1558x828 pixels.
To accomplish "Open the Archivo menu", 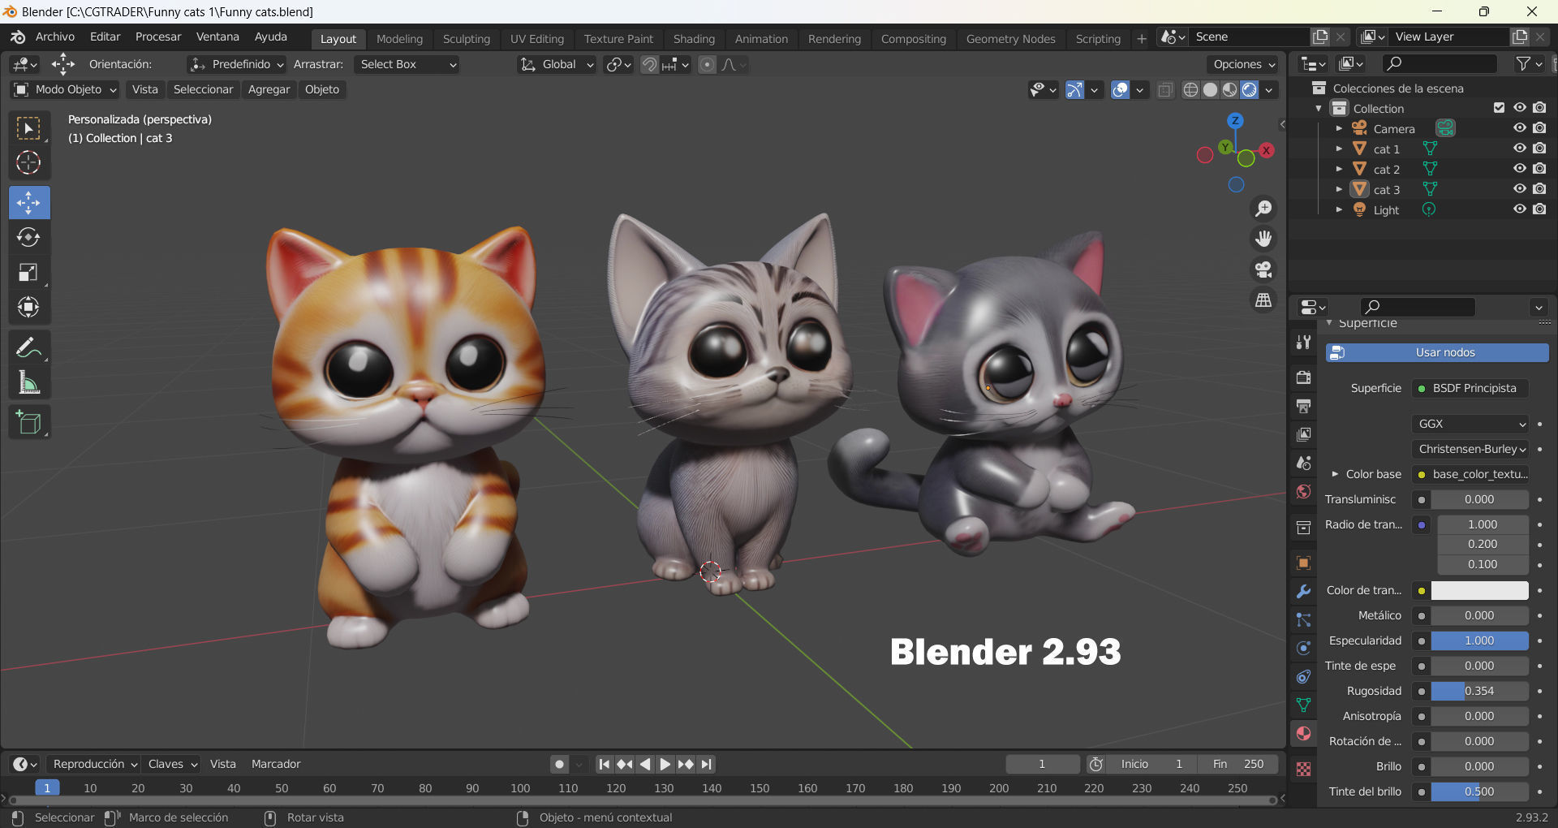I will tap(55, 37).
